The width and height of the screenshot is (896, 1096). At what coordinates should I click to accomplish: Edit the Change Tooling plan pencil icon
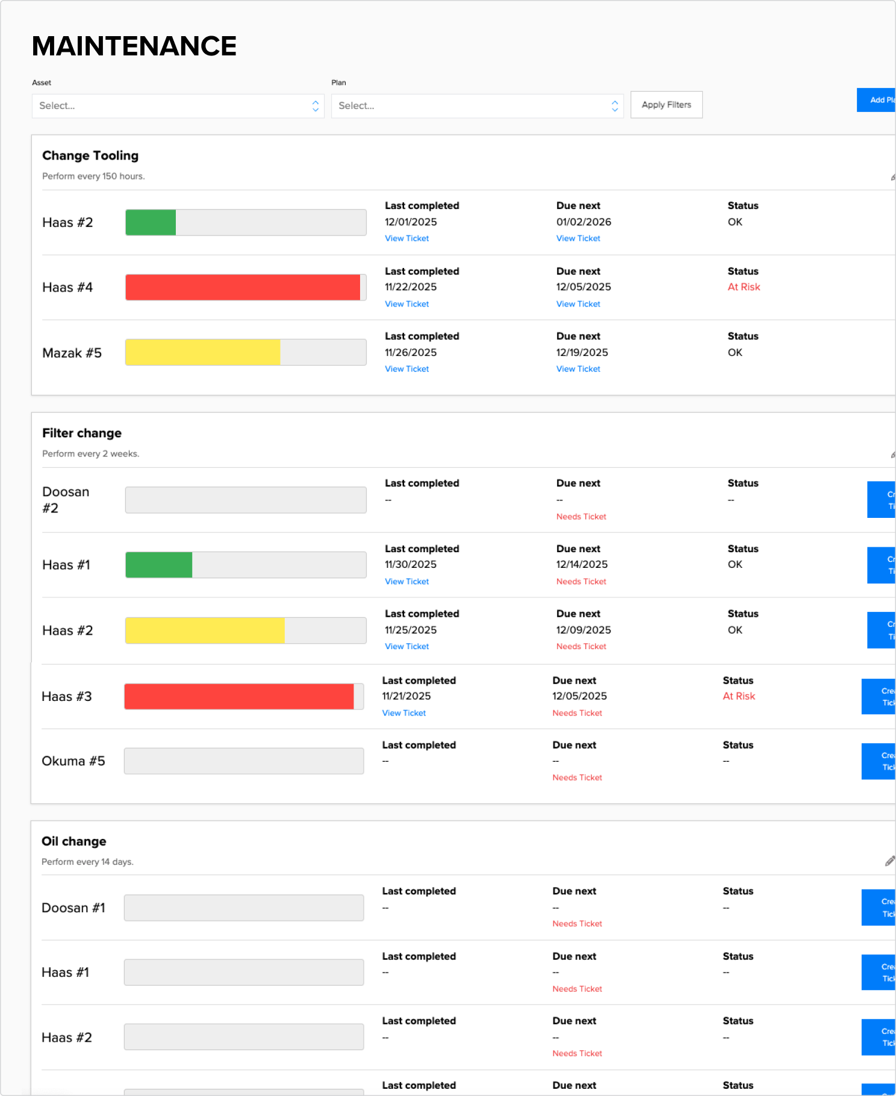(893, 177)
